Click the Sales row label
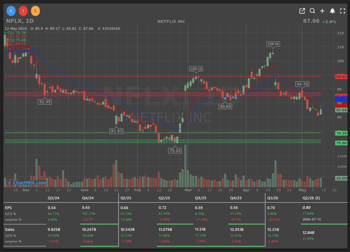Image resolution: width=350 pixels, height=252 pixels. [10, 230]
